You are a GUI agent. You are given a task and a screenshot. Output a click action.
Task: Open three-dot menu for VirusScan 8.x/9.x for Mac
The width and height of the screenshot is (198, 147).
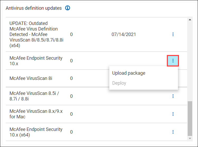tap(173, 114)
